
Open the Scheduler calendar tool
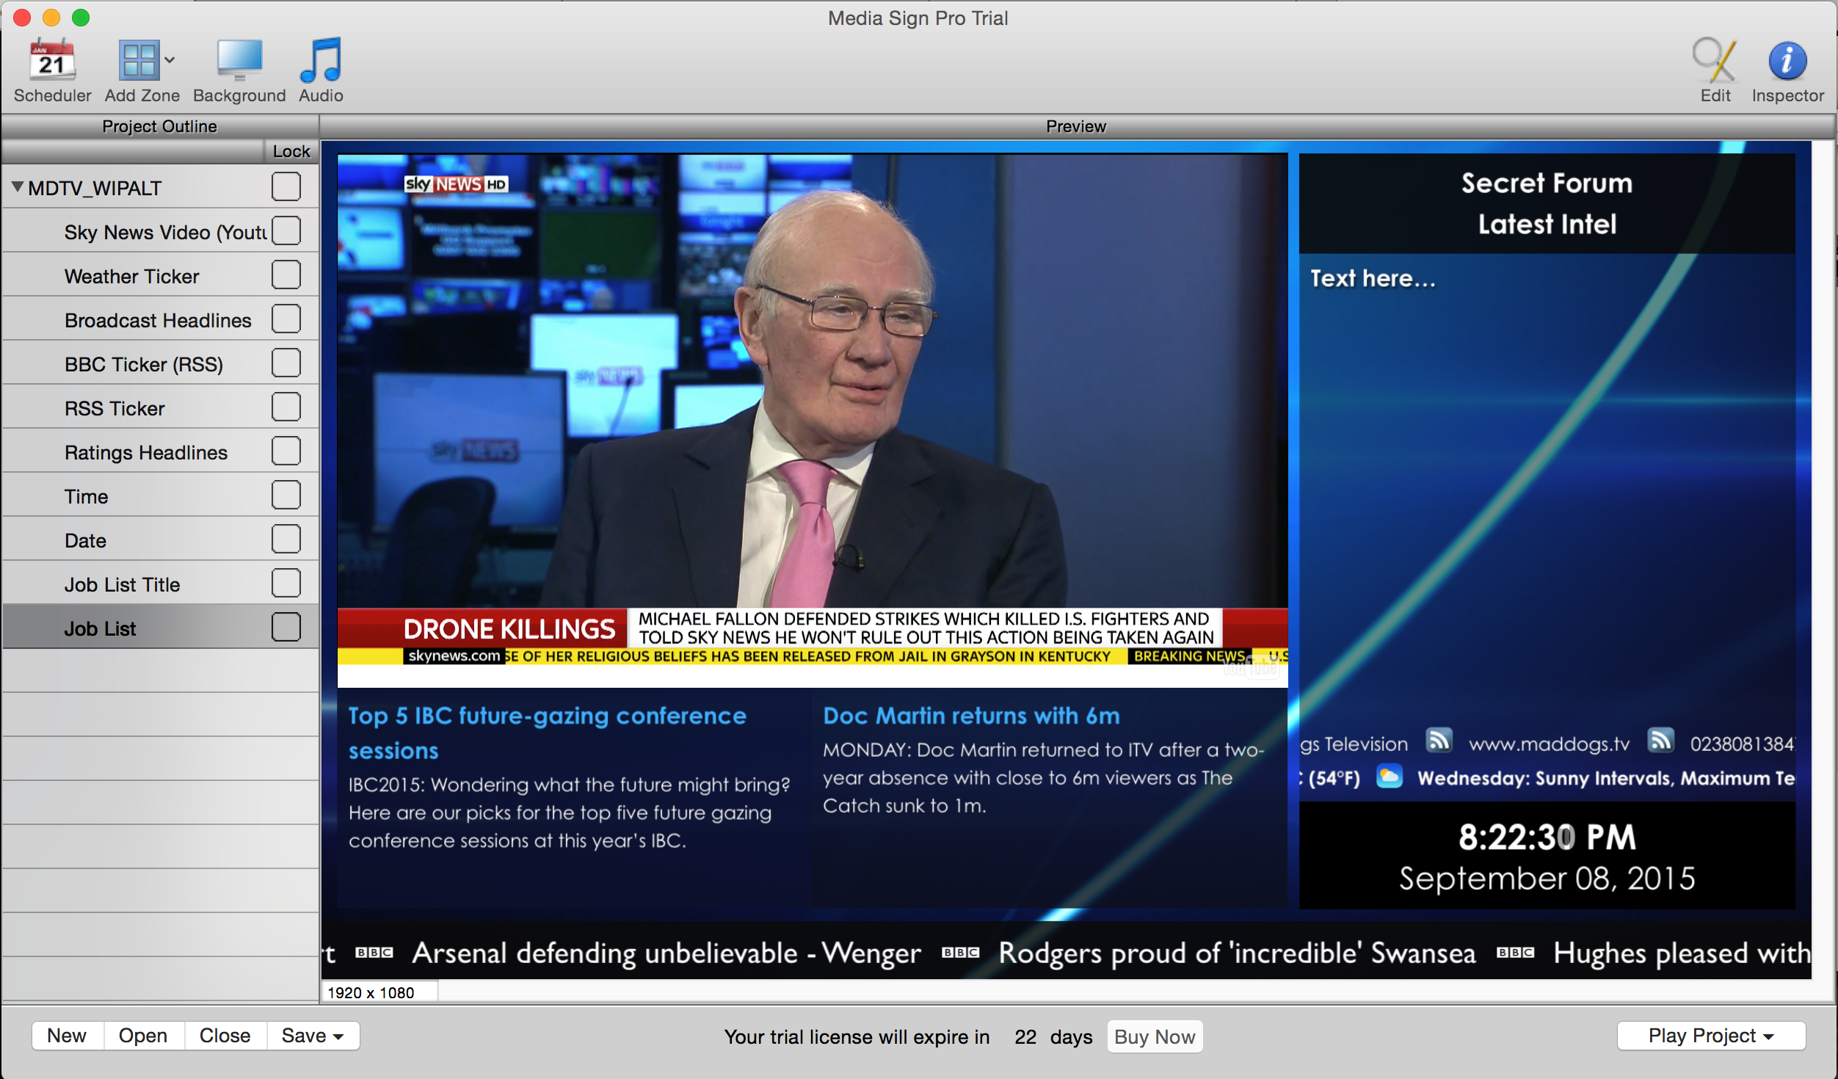click(52, 71)
